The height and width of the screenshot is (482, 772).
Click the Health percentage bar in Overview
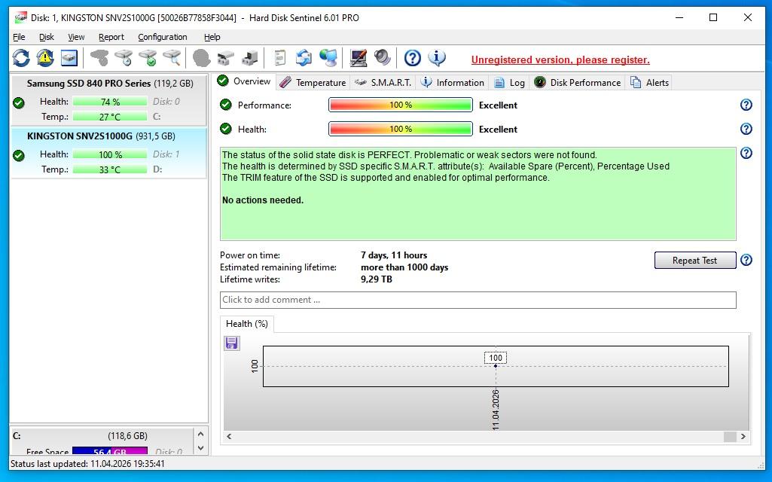click(x=400, y=130)
